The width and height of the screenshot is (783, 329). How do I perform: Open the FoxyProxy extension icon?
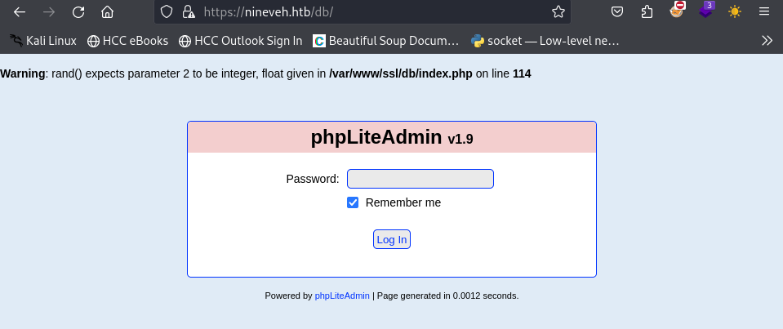click(677, 11)
